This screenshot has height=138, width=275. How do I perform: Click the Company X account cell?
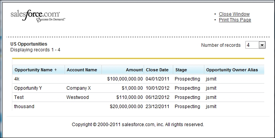click(79, 88)
